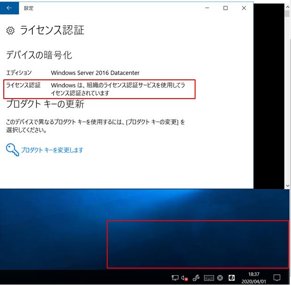Open the Action Center notification icon
Viewport: 291px width, 285px height.
click(277, 277)
